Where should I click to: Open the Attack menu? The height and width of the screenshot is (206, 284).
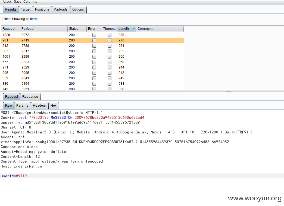click(x=7, y=2)
